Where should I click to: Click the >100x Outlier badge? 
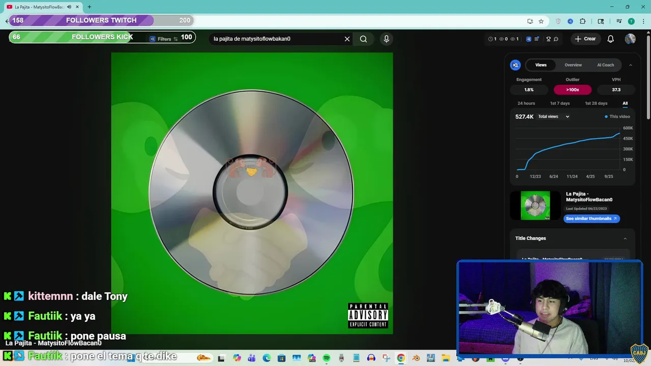point(573,89)
